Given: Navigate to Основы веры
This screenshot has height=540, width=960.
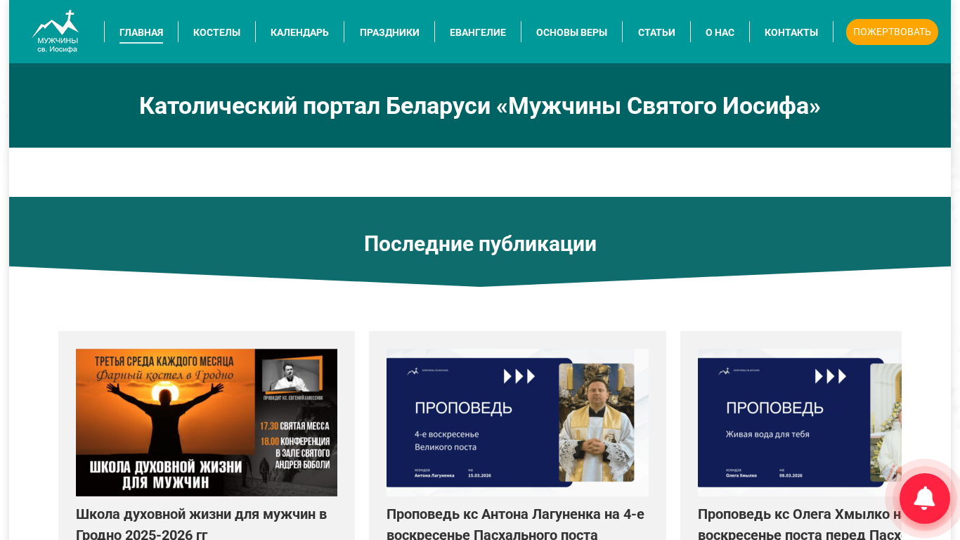Looking at the screenshot, I should [x=571, y=32].
